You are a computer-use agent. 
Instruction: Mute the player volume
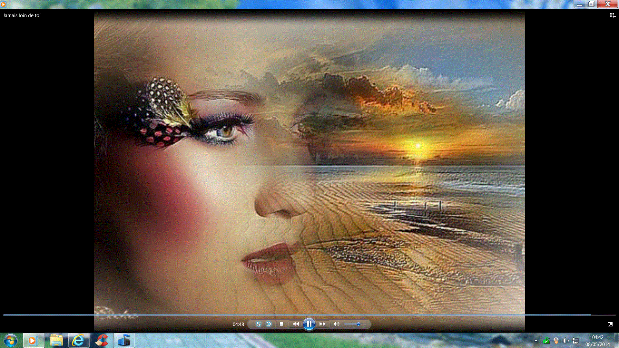336,324
